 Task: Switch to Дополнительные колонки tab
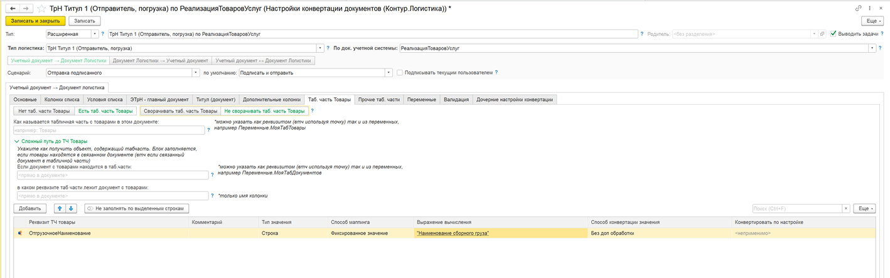[271, 99]
